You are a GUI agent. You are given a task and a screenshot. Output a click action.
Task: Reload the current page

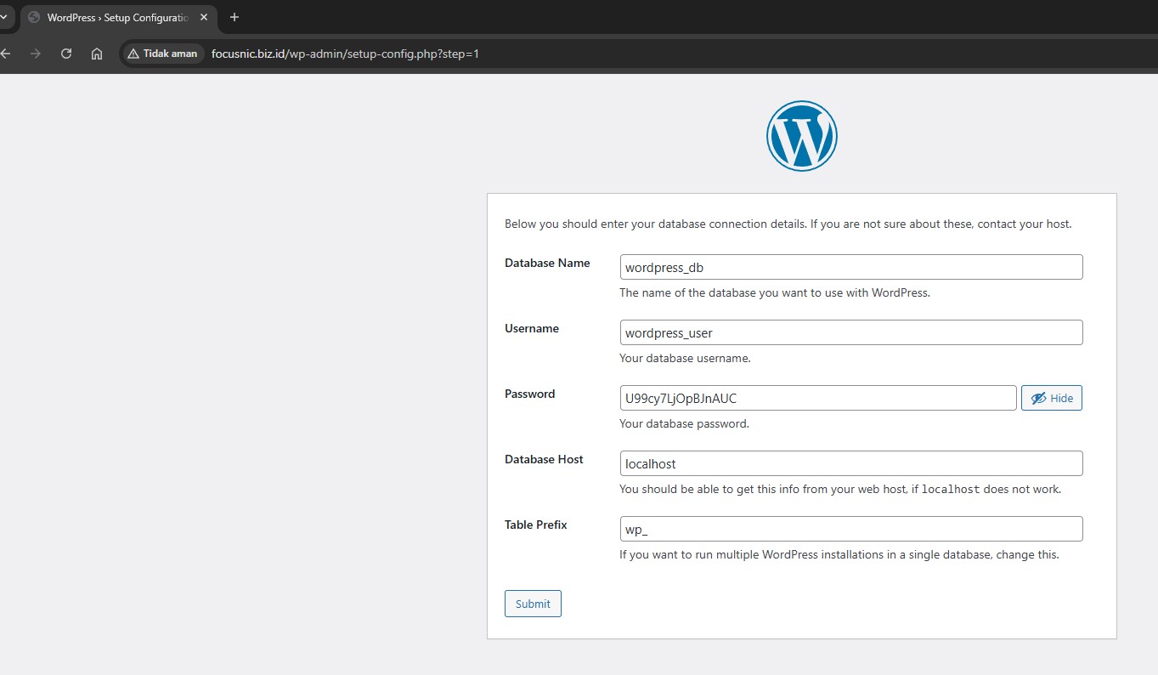tap(66, 54)
